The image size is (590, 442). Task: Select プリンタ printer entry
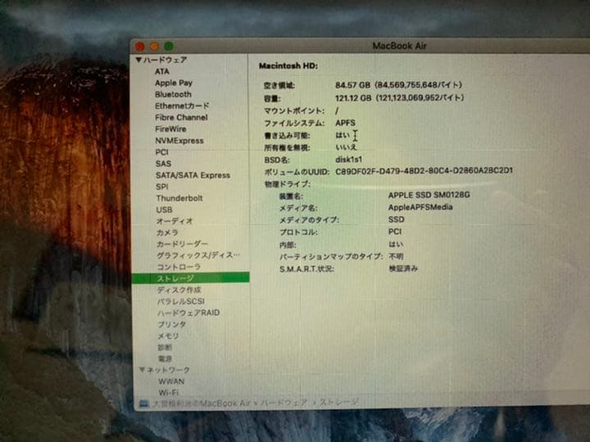click(171, 324)
